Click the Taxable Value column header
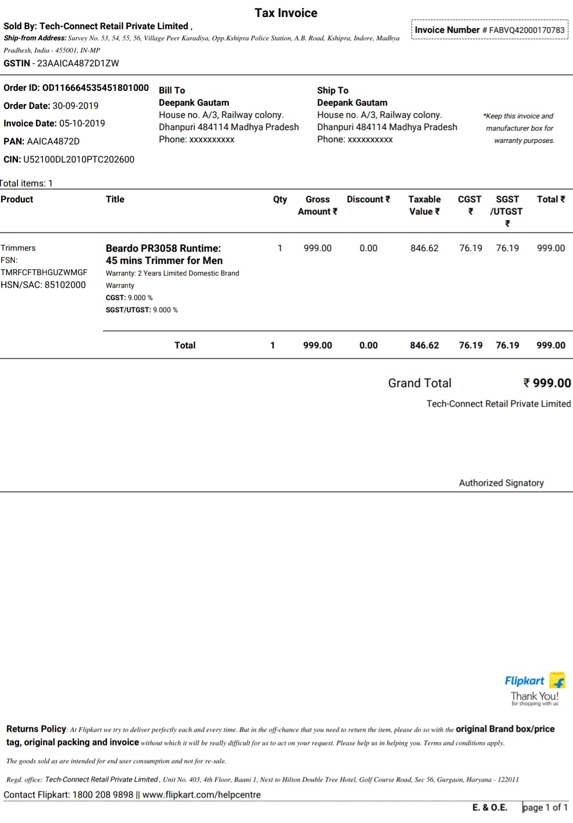 pos(424,205)
